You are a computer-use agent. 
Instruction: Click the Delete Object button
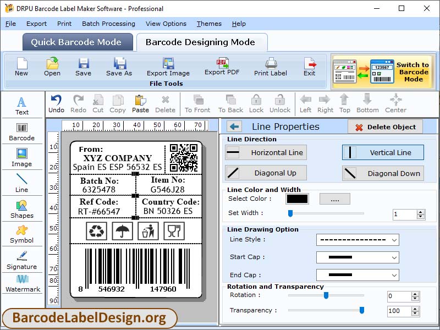point(386,127)
